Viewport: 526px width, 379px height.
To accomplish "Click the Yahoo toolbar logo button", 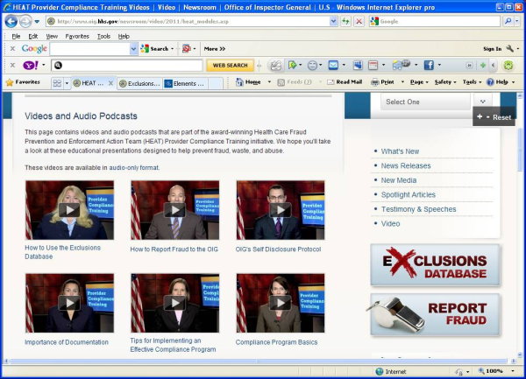I will 32,65.
